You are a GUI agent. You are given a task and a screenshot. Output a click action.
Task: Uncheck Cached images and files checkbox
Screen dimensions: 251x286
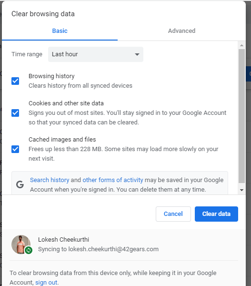tap(15, 149)
